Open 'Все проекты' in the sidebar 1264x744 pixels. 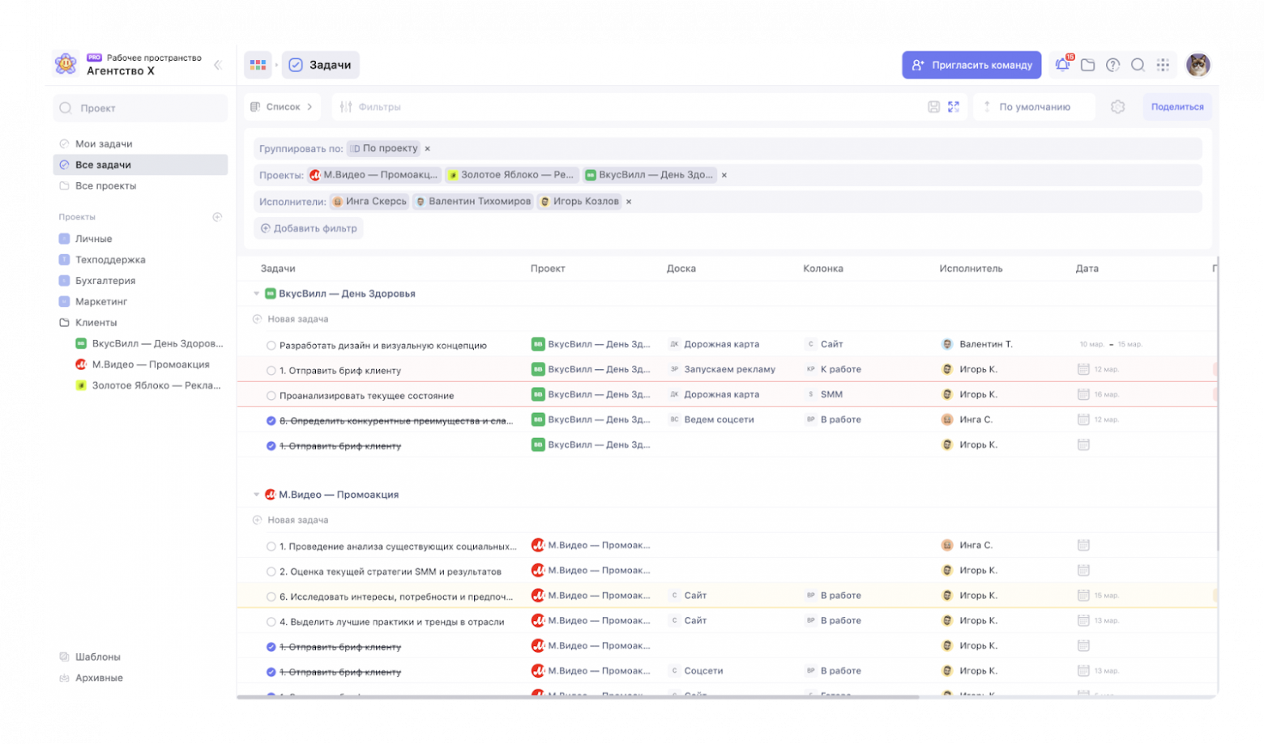[106, 185]
